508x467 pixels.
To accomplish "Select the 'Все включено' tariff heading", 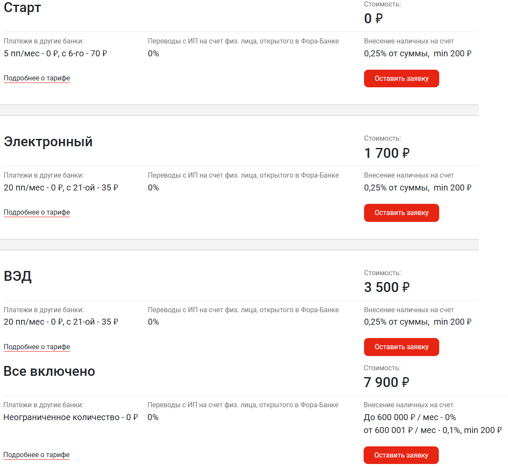I will click(49, 372).
